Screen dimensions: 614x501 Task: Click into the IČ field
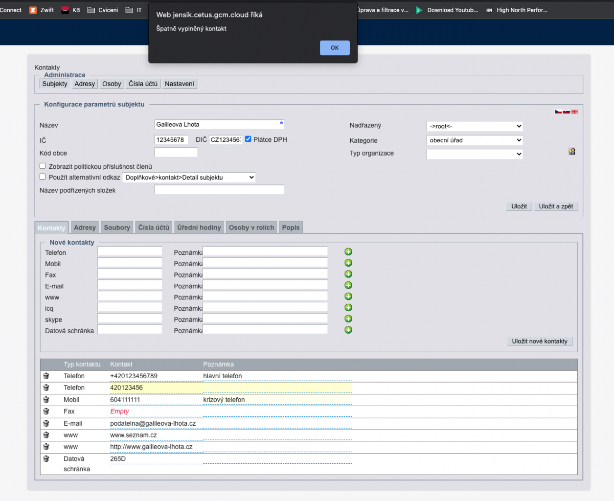pyautogui.click(x=171, y=139)
